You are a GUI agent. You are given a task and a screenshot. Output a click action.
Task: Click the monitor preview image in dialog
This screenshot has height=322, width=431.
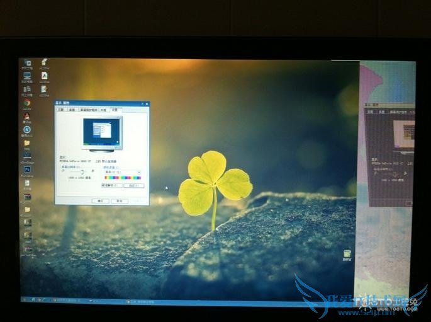point(102,134)
